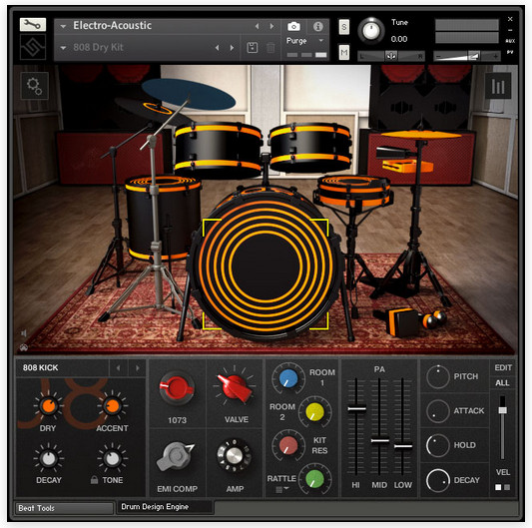Select the right rack tom
Image resolution: width=532 pixels, height=528 pixels.
coord(310,148)
